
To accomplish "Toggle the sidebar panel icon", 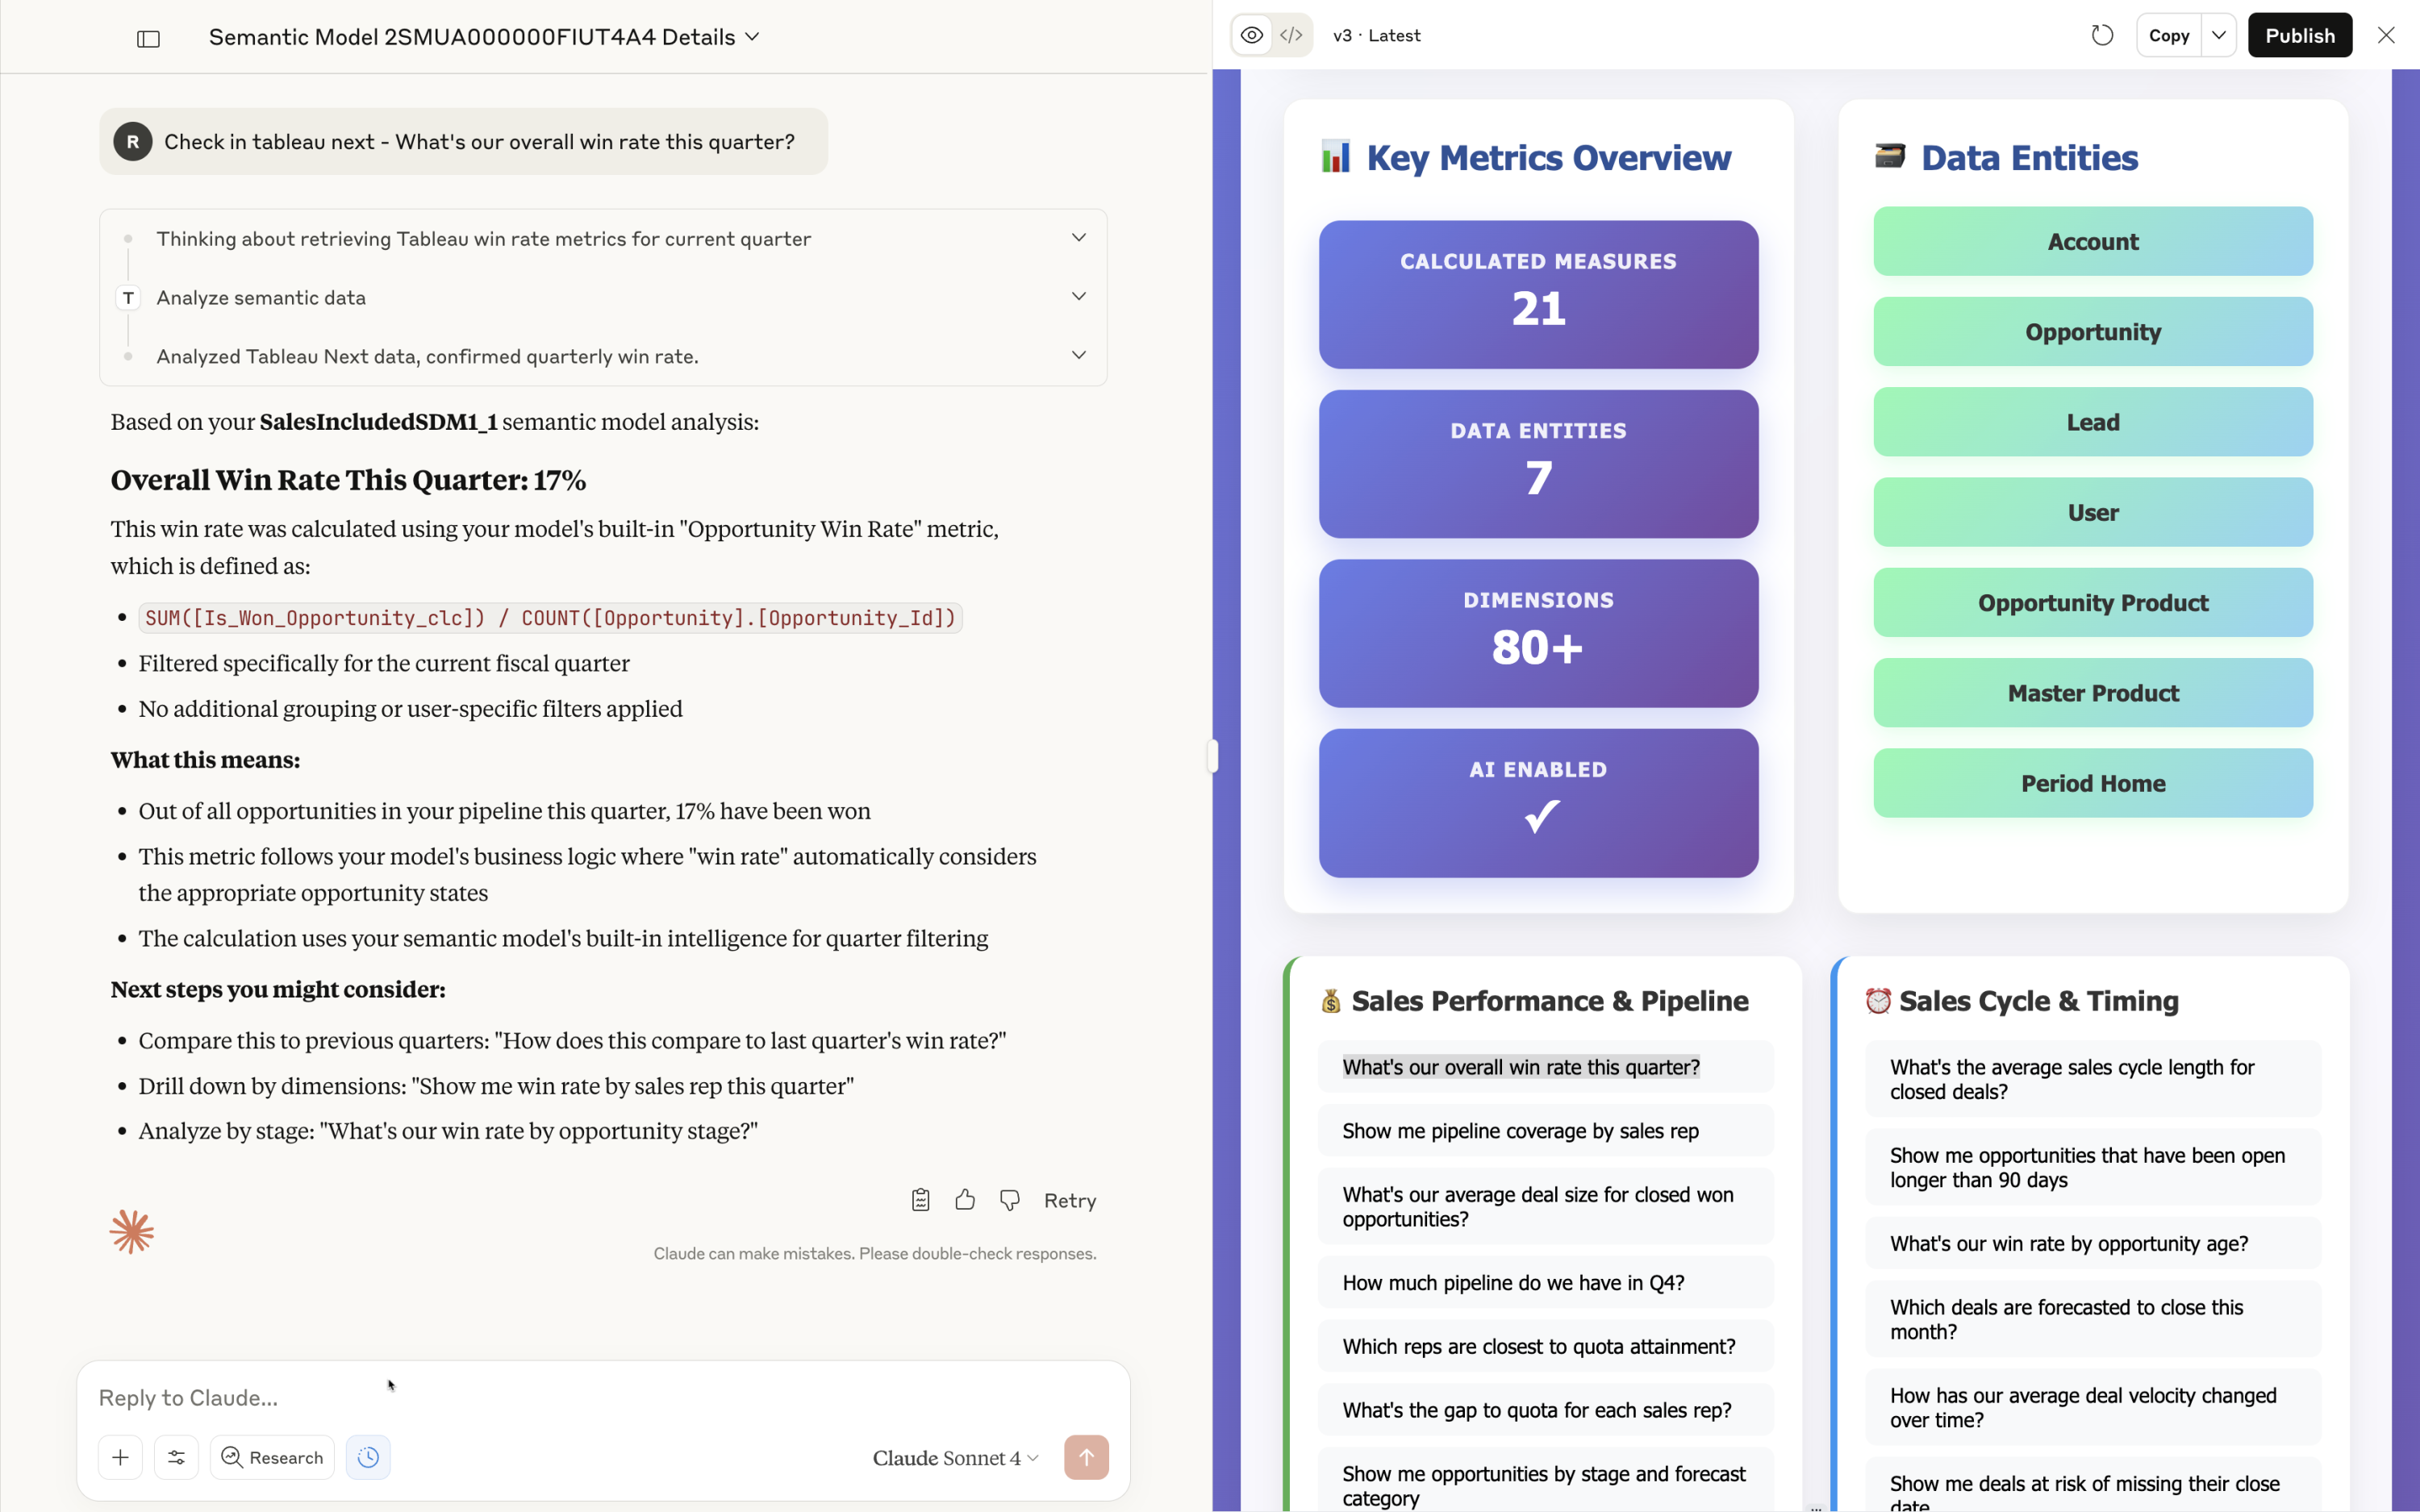I will pos(148,39).
